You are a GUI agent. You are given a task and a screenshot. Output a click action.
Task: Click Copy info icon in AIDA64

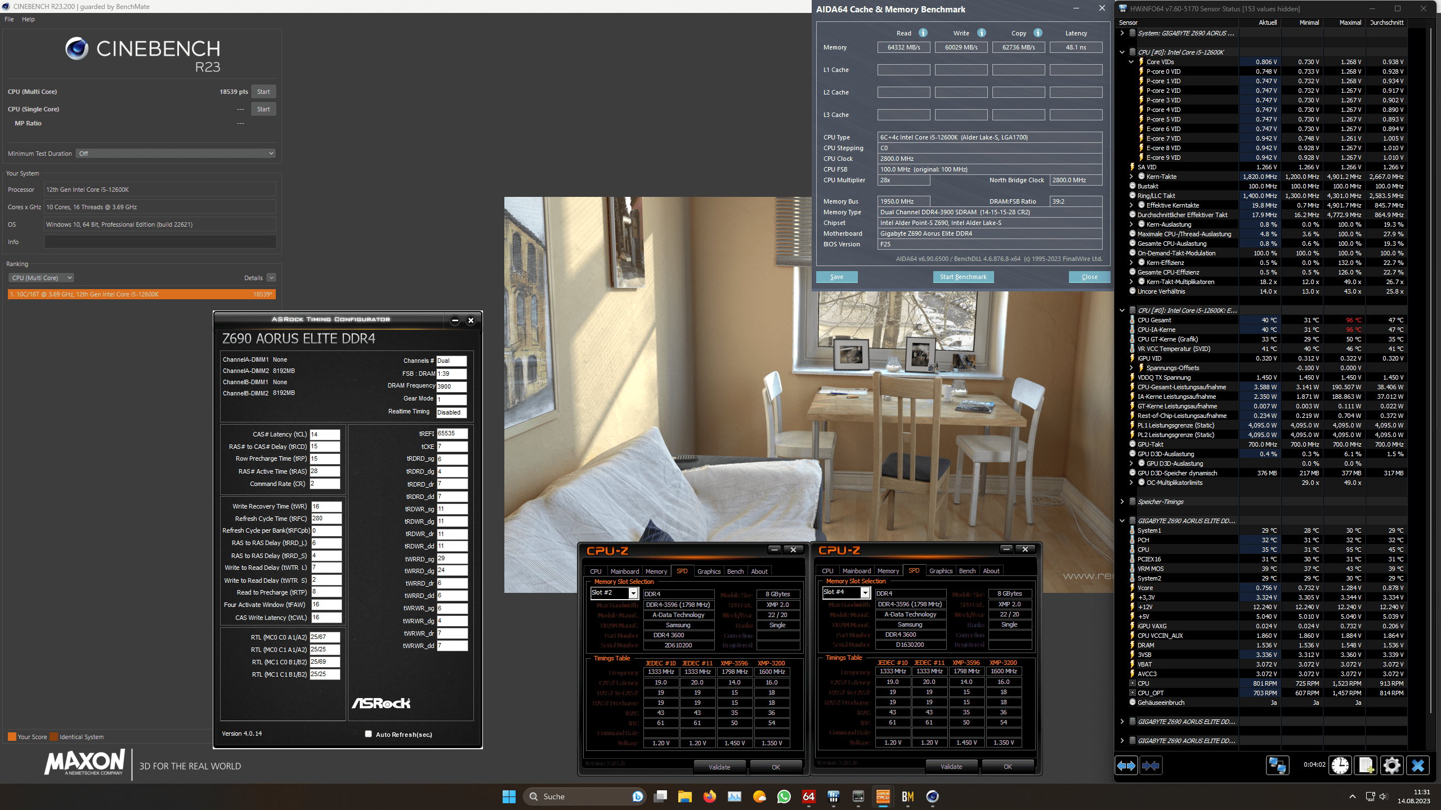click(x=1038, y=33)
